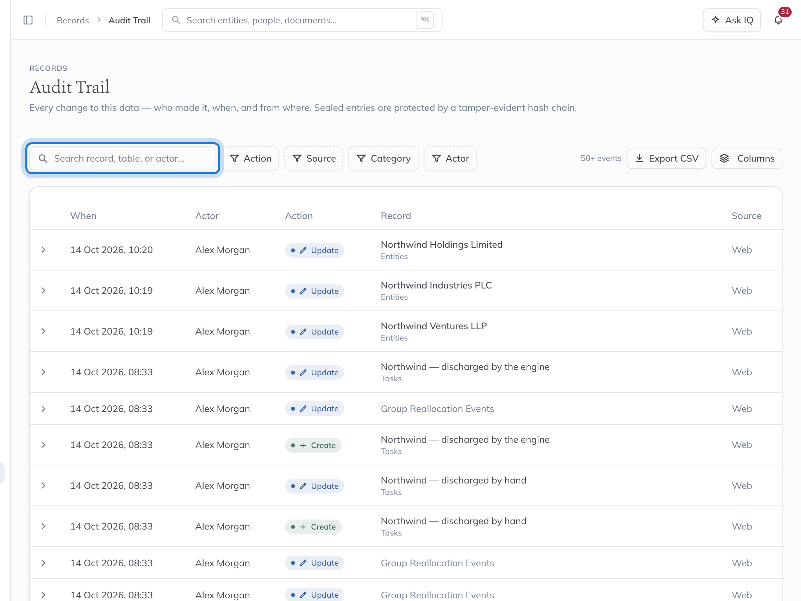
Task: Click the search magnifier icon in top bar
Action: [176, 20]
